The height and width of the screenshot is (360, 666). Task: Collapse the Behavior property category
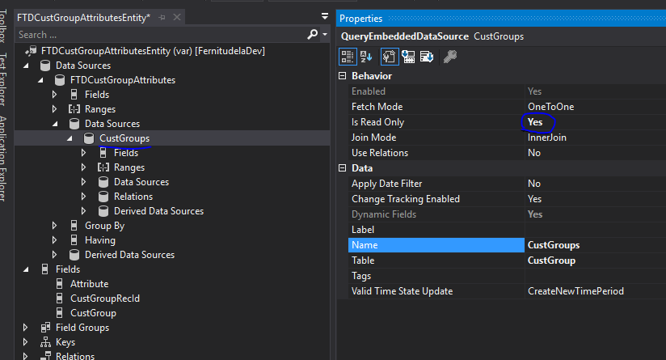343,76
